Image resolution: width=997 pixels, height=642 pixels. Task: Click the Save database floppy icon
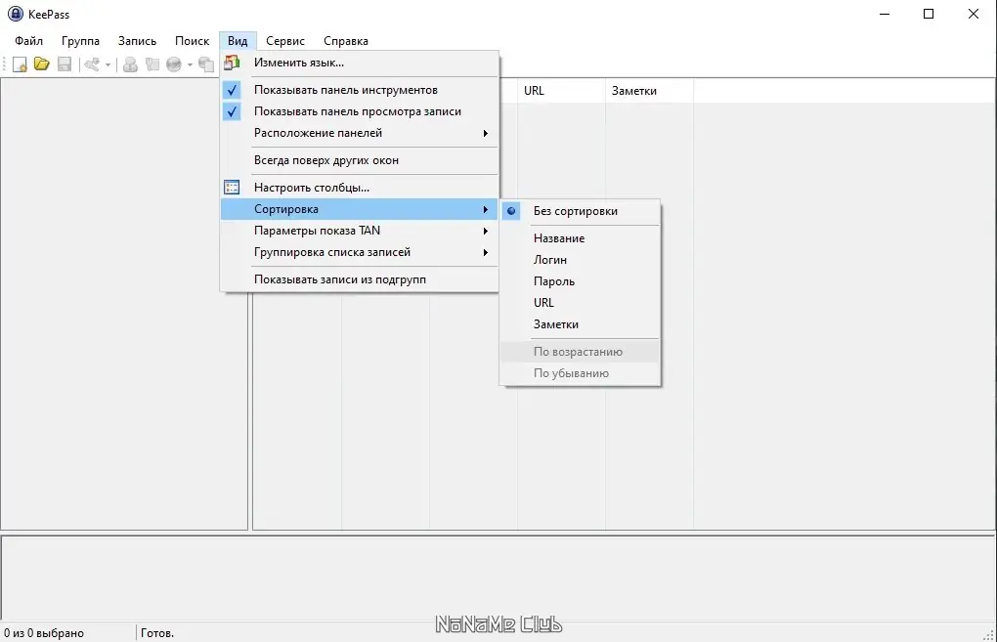pyautogui.click(x=65, y=64)
